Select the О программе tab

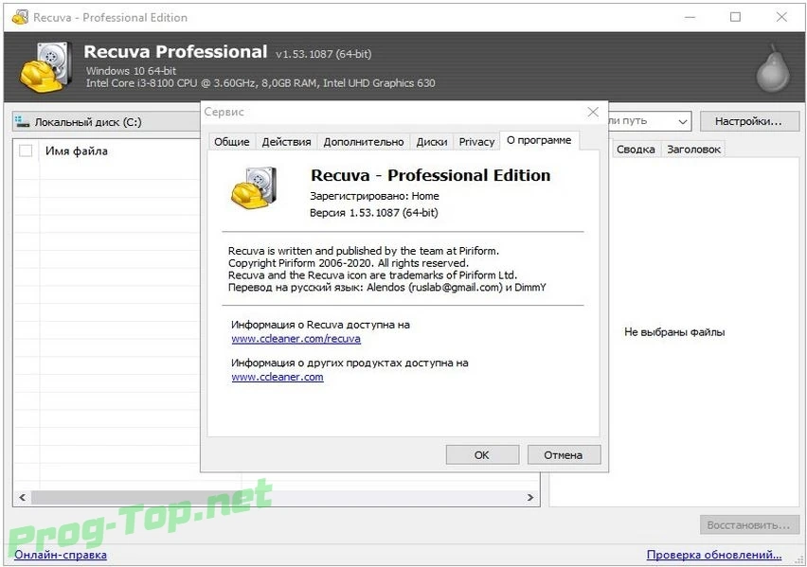coord(539,140)
